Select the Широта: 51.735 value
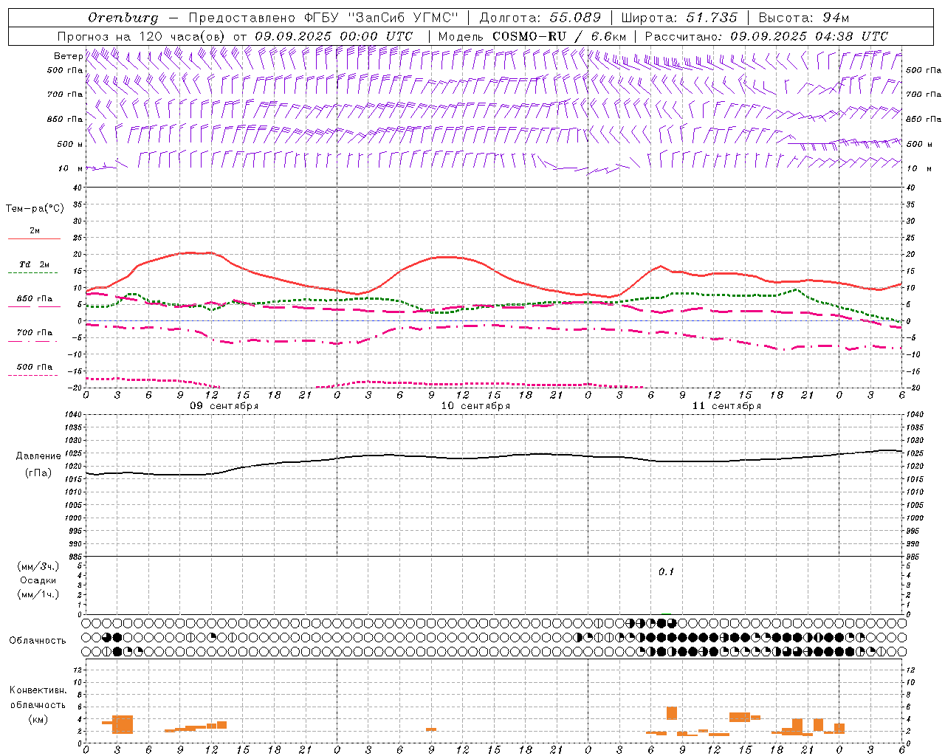 tap(679, 18)
